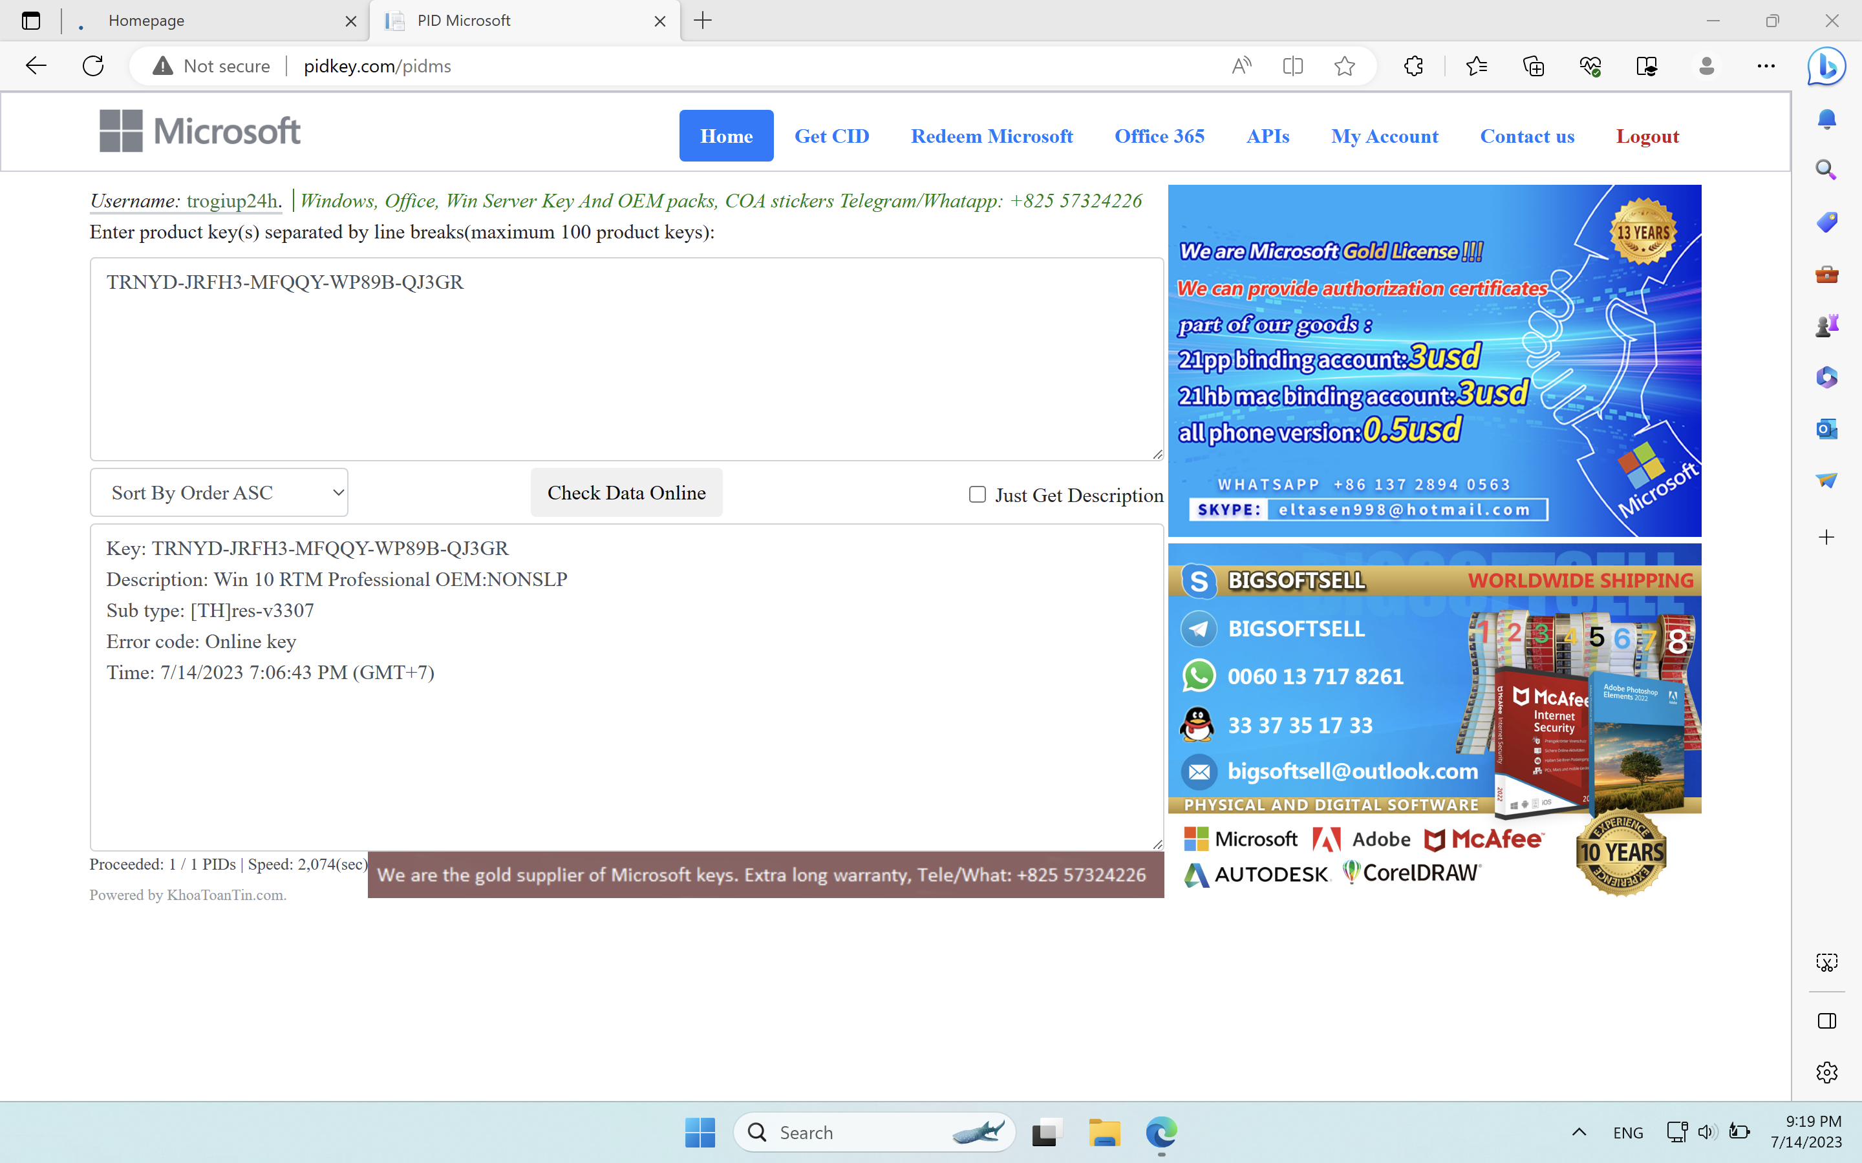Click the sidebar Search magnifier icon

point(1826,170)
